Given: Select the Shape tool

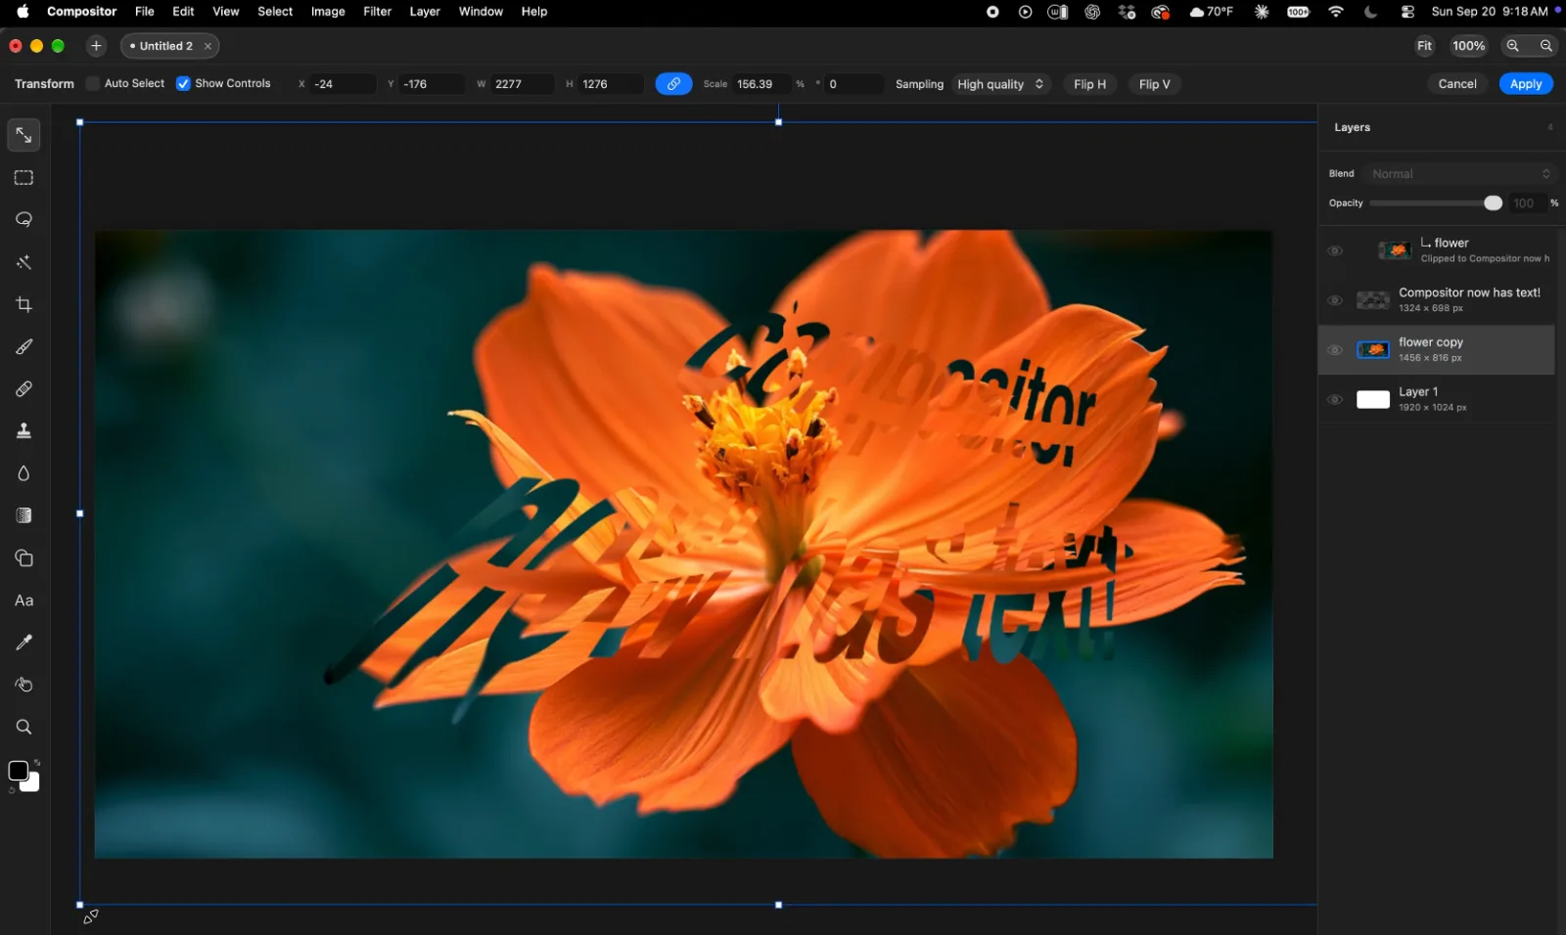Looking at the screenshot, I should click(23, 558).
